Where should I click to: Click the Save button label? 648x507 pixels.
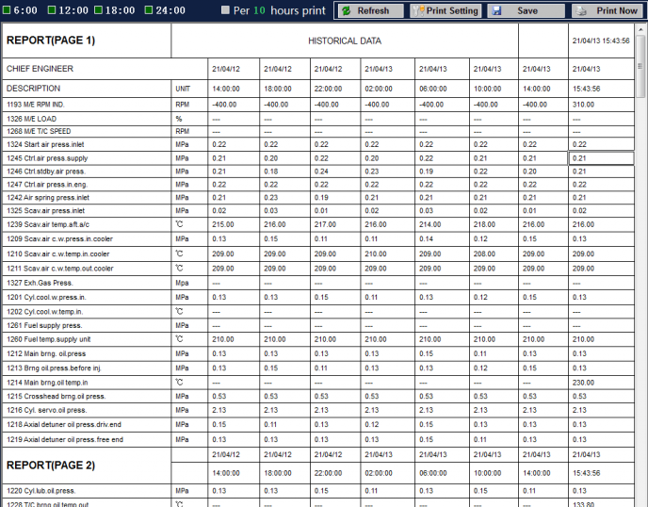point(527,10)
